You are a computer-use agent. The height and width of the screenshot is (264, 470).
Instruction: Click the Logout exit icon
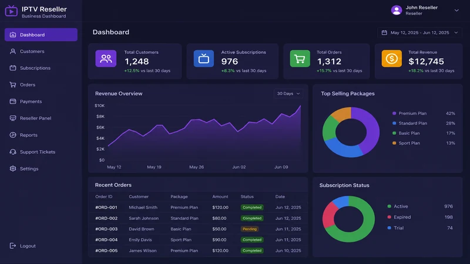[12, 246]
